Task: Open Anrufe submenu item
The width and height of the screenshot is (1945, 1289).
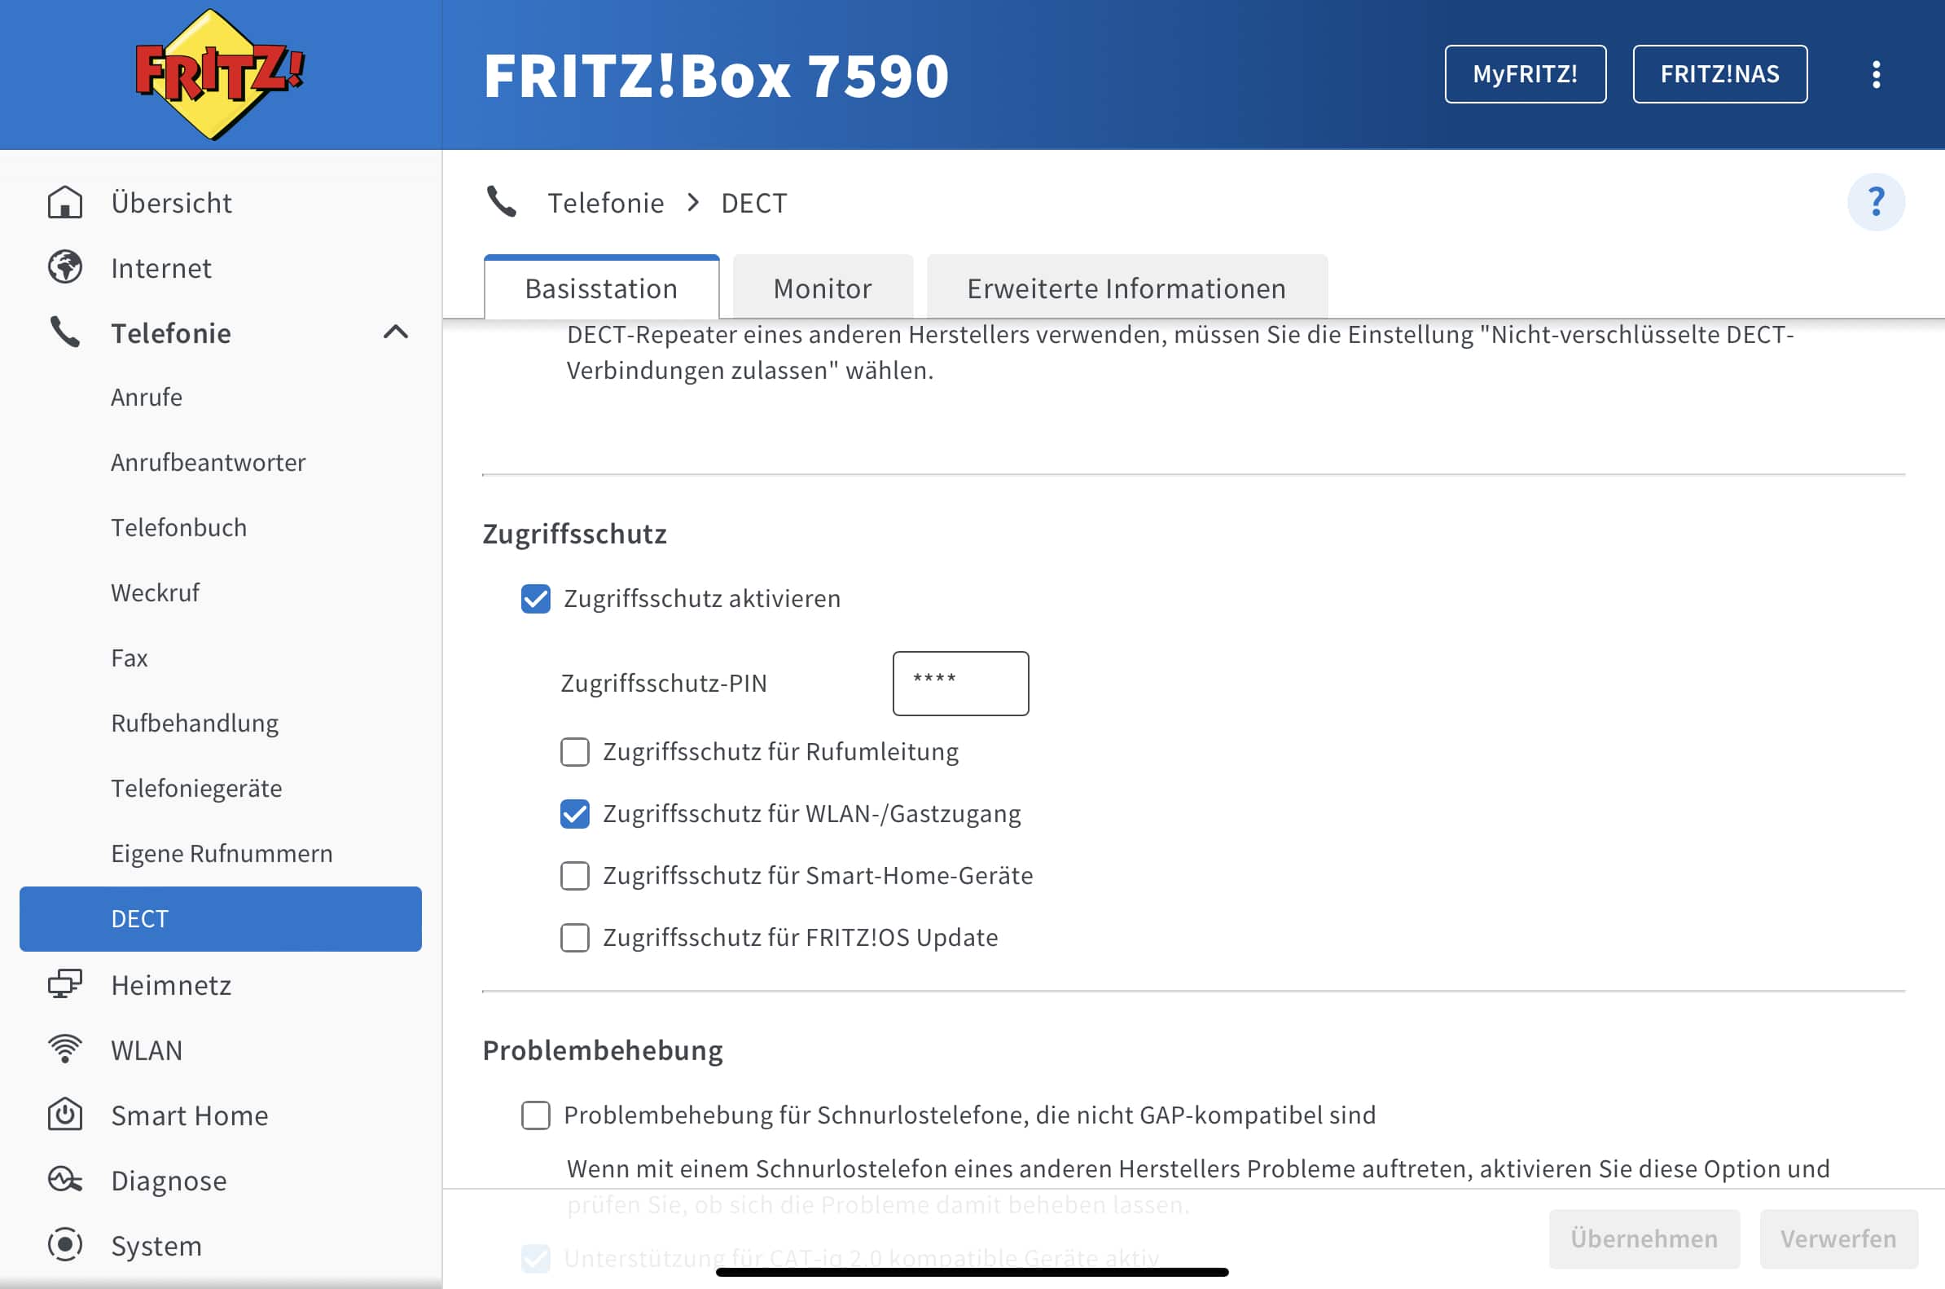Action: [147, 397]
